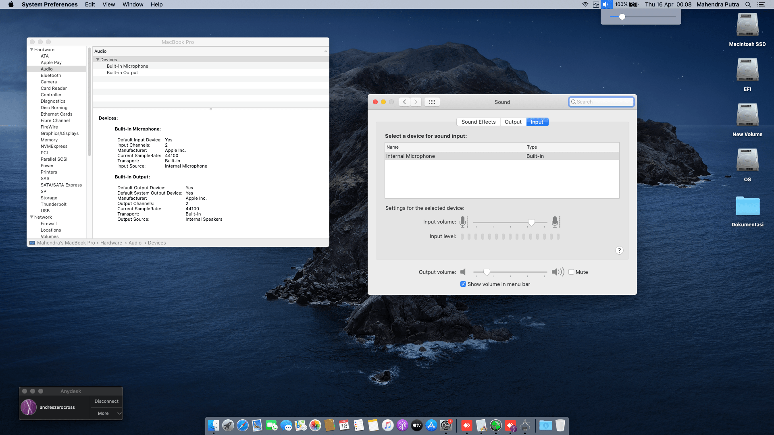Launch Safari from the Dock
Viewport: 774px width, 435px height.
click(243, 425)
